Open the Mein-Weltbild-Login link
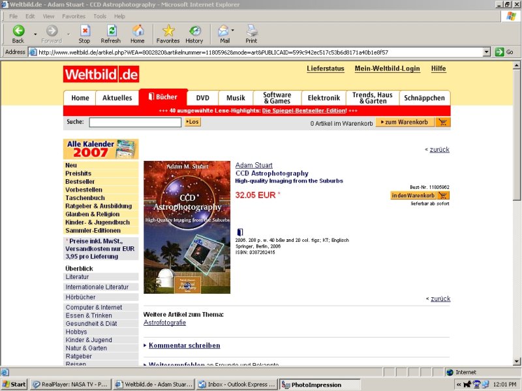 (x=387, y=68)
